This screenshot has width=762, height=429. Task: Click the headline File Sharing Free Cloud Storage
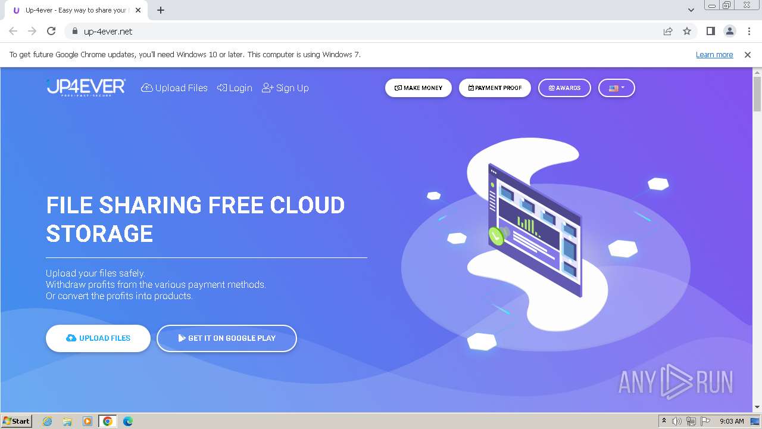(195, 219)
